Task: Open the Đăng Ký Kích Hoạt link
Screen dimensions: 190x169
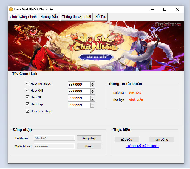Action: 143,146
